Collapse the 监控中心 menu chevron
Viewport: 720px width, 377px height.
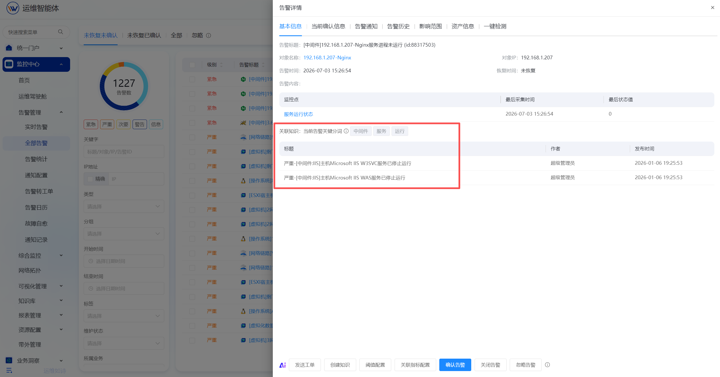61,64
